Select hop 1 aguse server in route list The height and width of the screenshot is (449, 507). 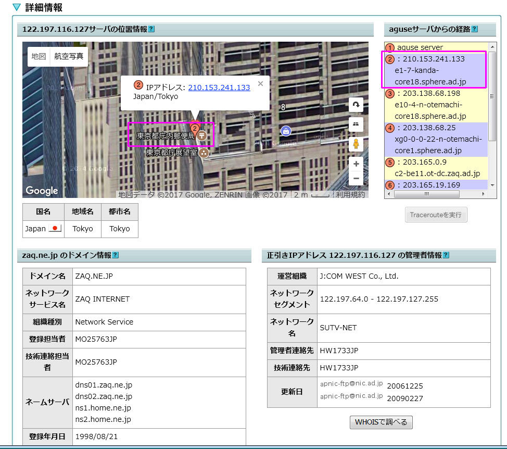click(436, 47)
